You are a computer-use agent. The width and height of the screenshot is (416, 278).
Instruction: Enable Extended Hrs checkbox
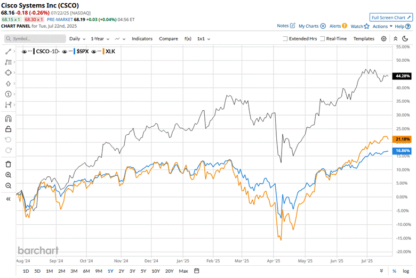(285, 39)
